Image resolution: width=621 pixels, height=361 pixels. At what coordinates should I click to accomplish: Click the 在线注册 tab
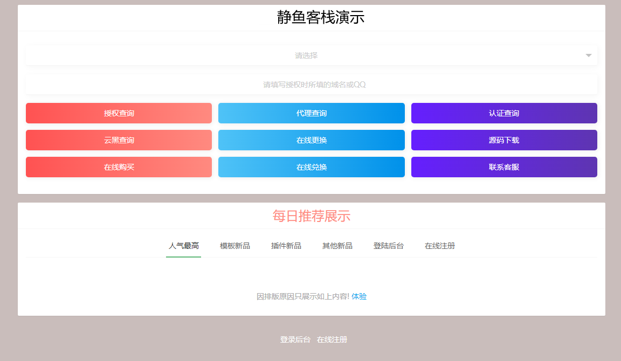(x=439, y=246)
